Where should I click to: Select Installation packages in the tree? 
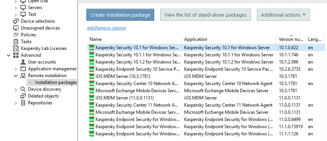56,82
